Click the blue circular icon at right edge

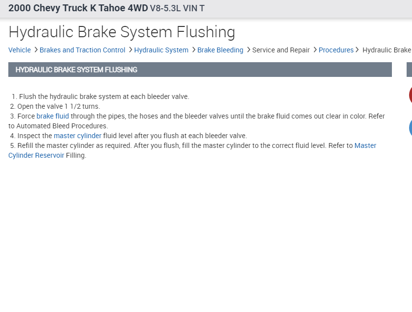pos(410,128)
